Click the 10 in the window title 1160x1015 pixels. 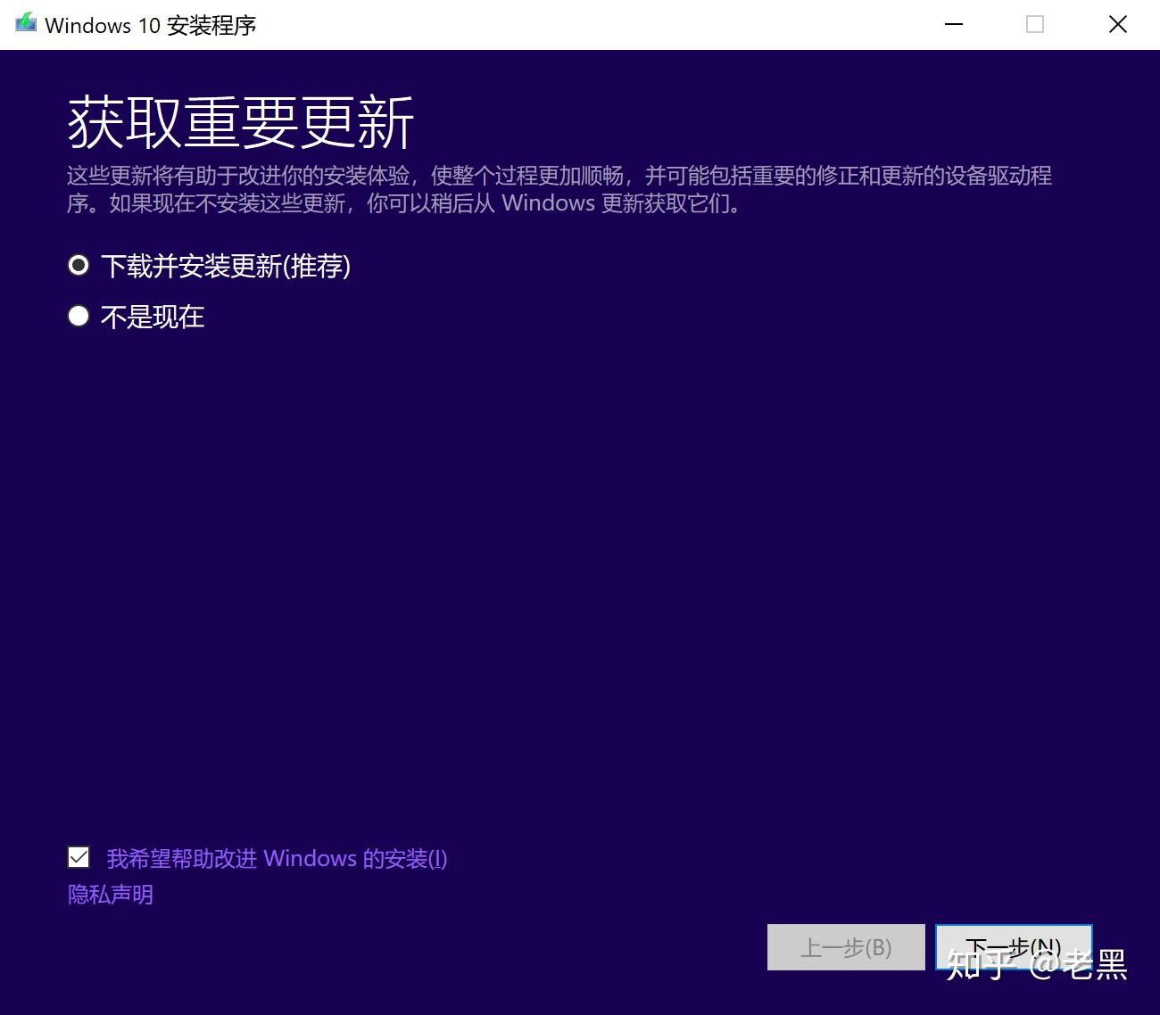[x=148, y=25]
